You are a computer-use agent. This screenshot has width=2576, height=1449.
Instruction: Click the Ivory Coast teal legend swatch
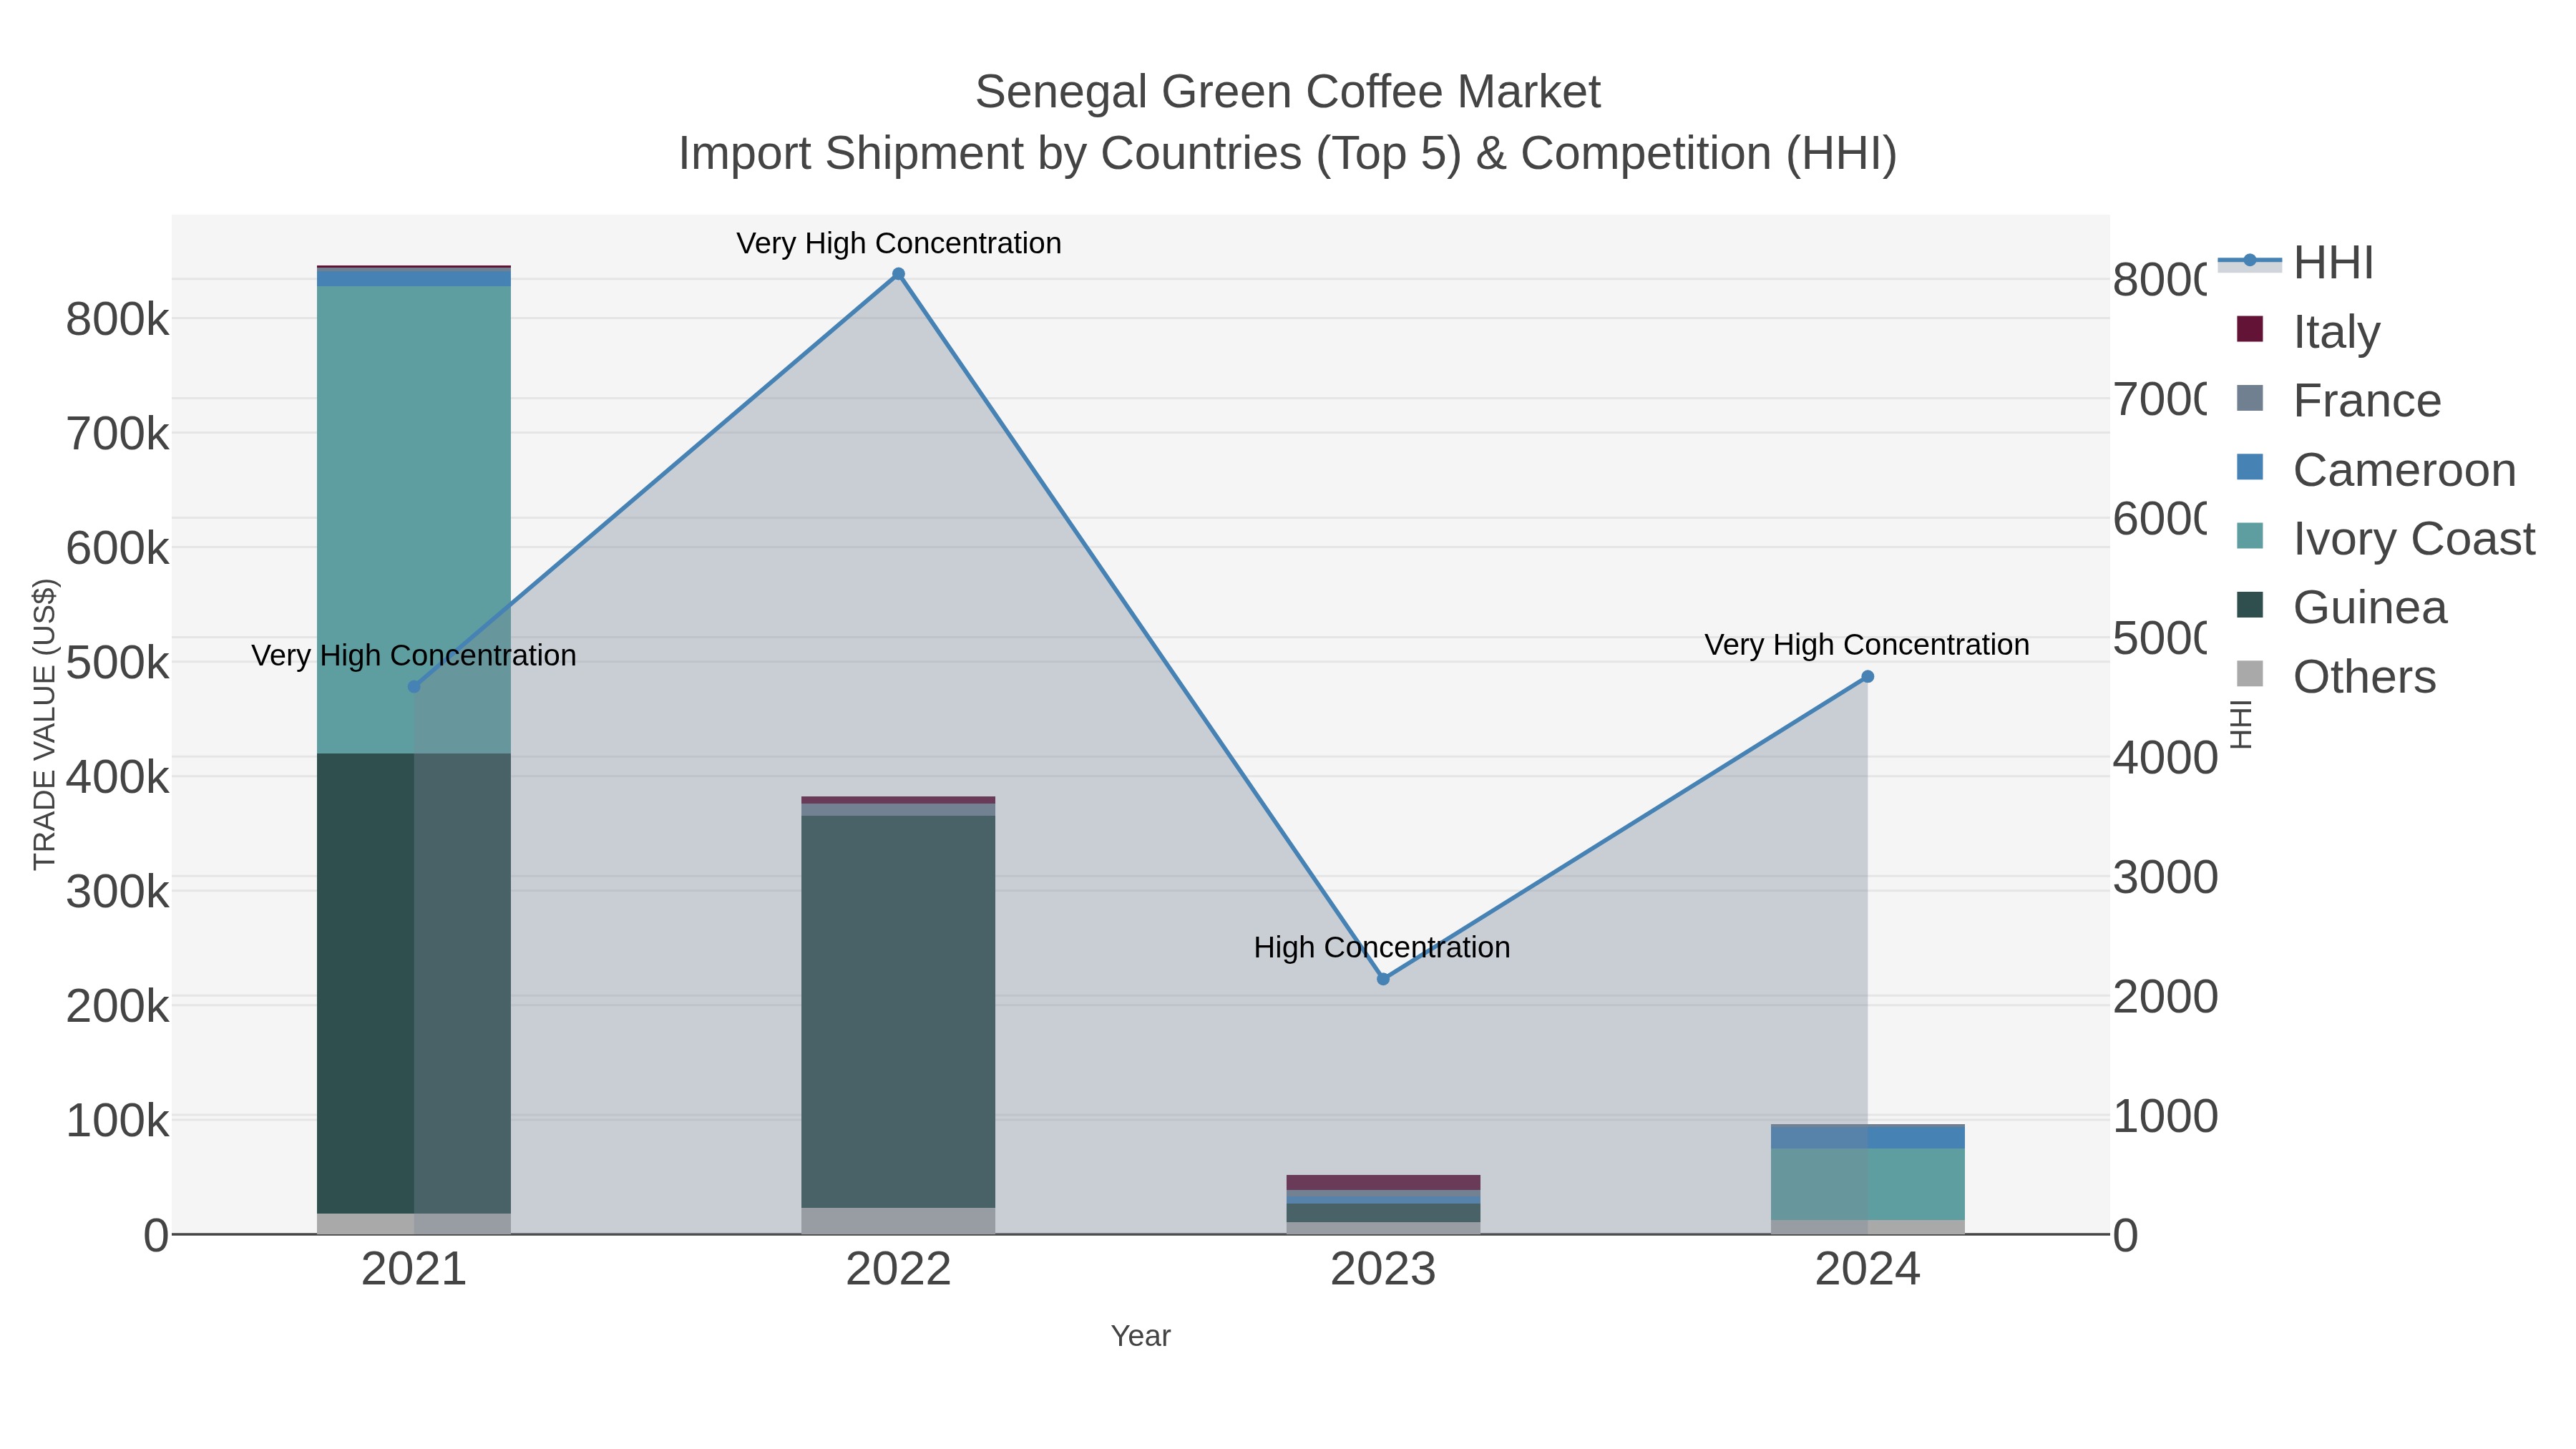coord(2250,535)
